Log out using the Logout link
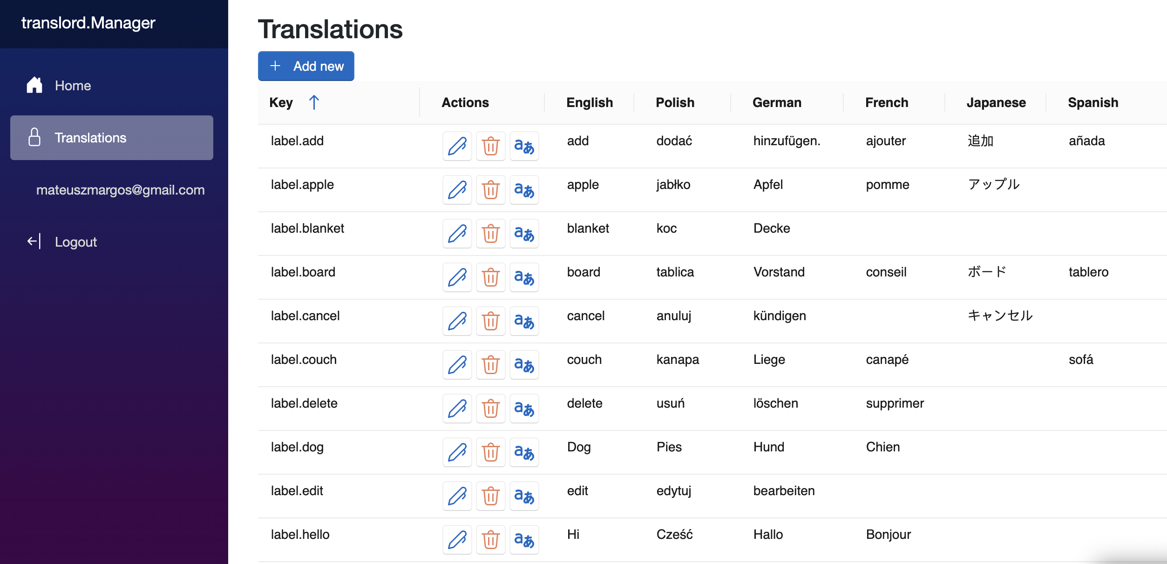The height and width of the screenshot is (564, 1167). [x=75, y=242]
